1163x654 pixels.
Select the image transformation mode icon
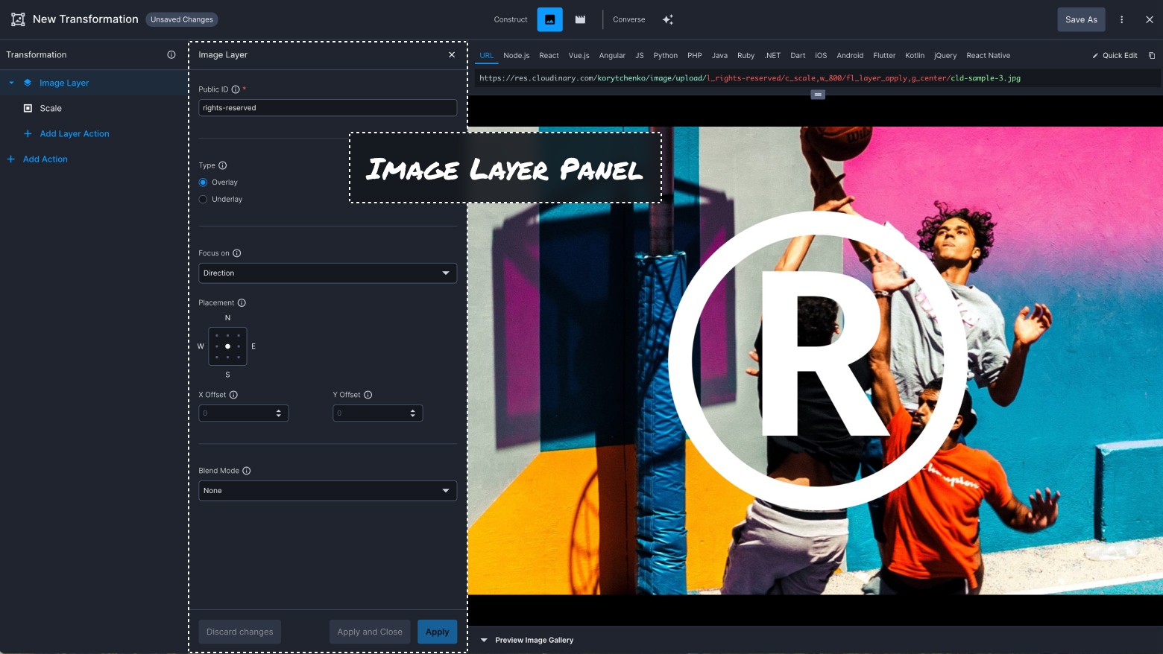coord(549,19)
